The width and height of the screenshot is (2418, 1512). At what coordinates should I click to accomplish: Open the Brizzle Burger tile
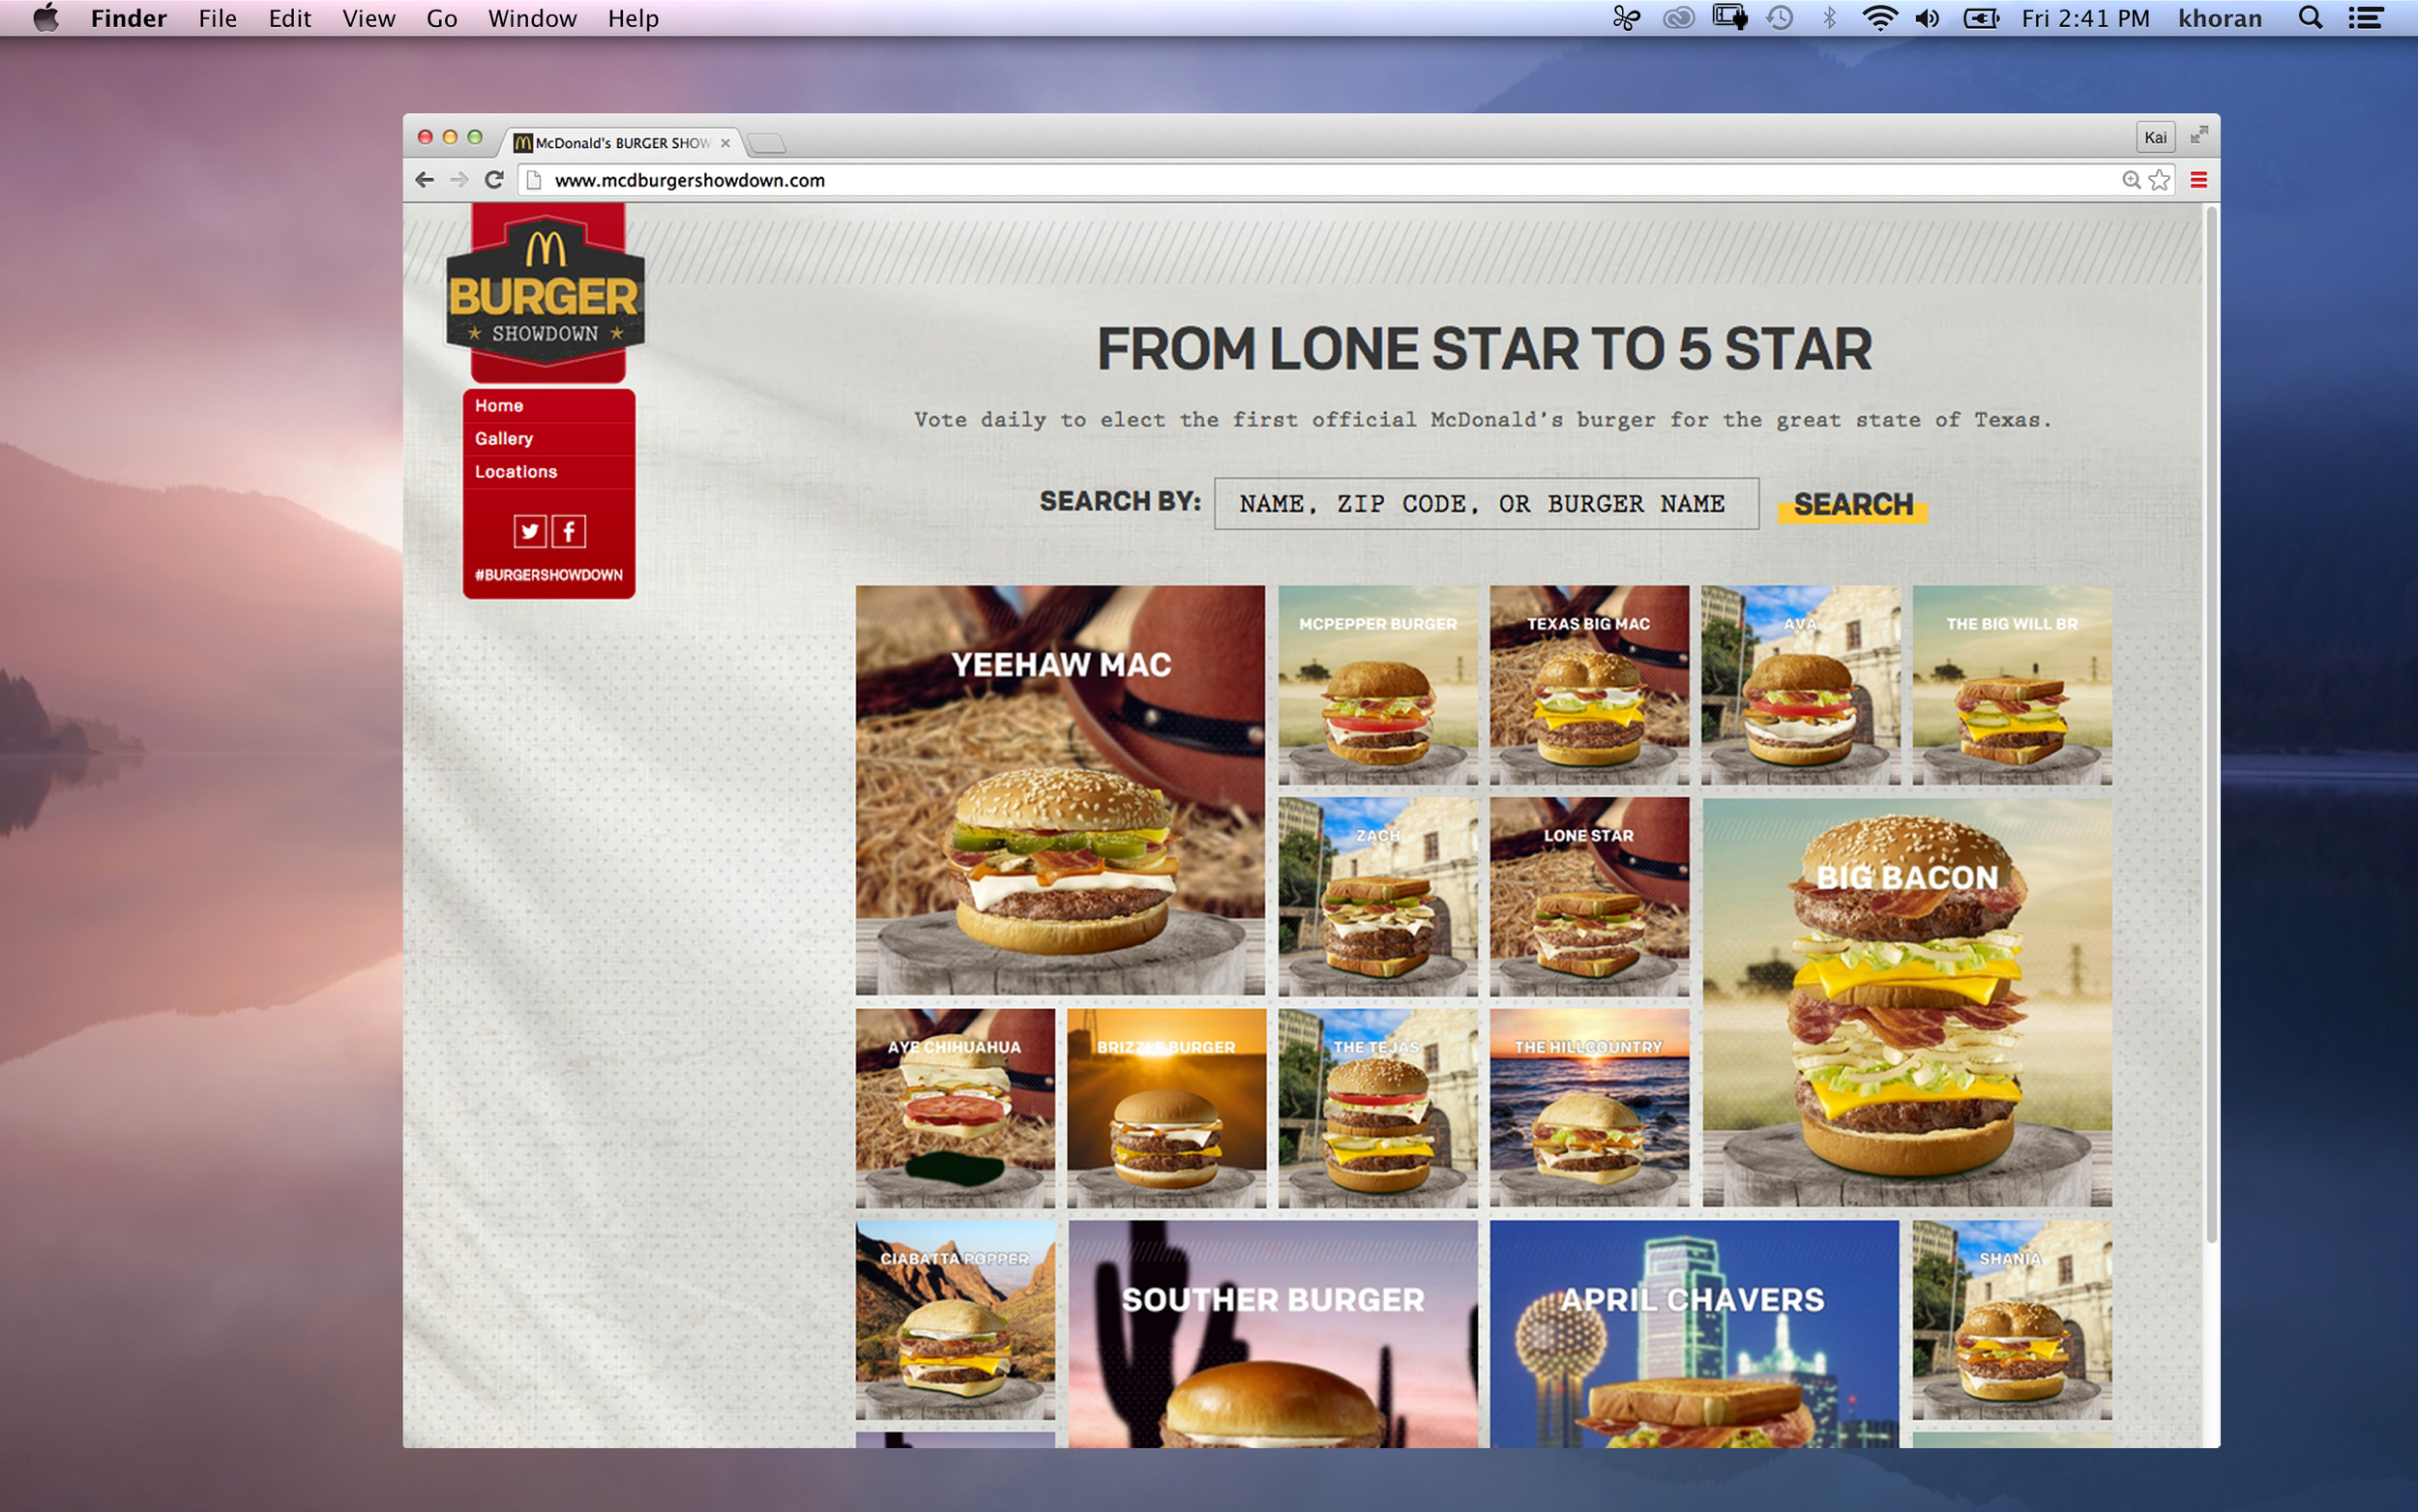point(1165,1108)
